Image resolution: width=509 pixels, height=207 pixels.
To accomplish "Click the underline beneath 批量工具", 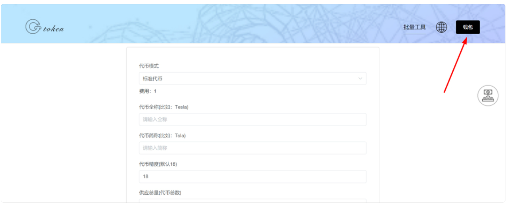I will pyautogui.click(x=414, y=34).
